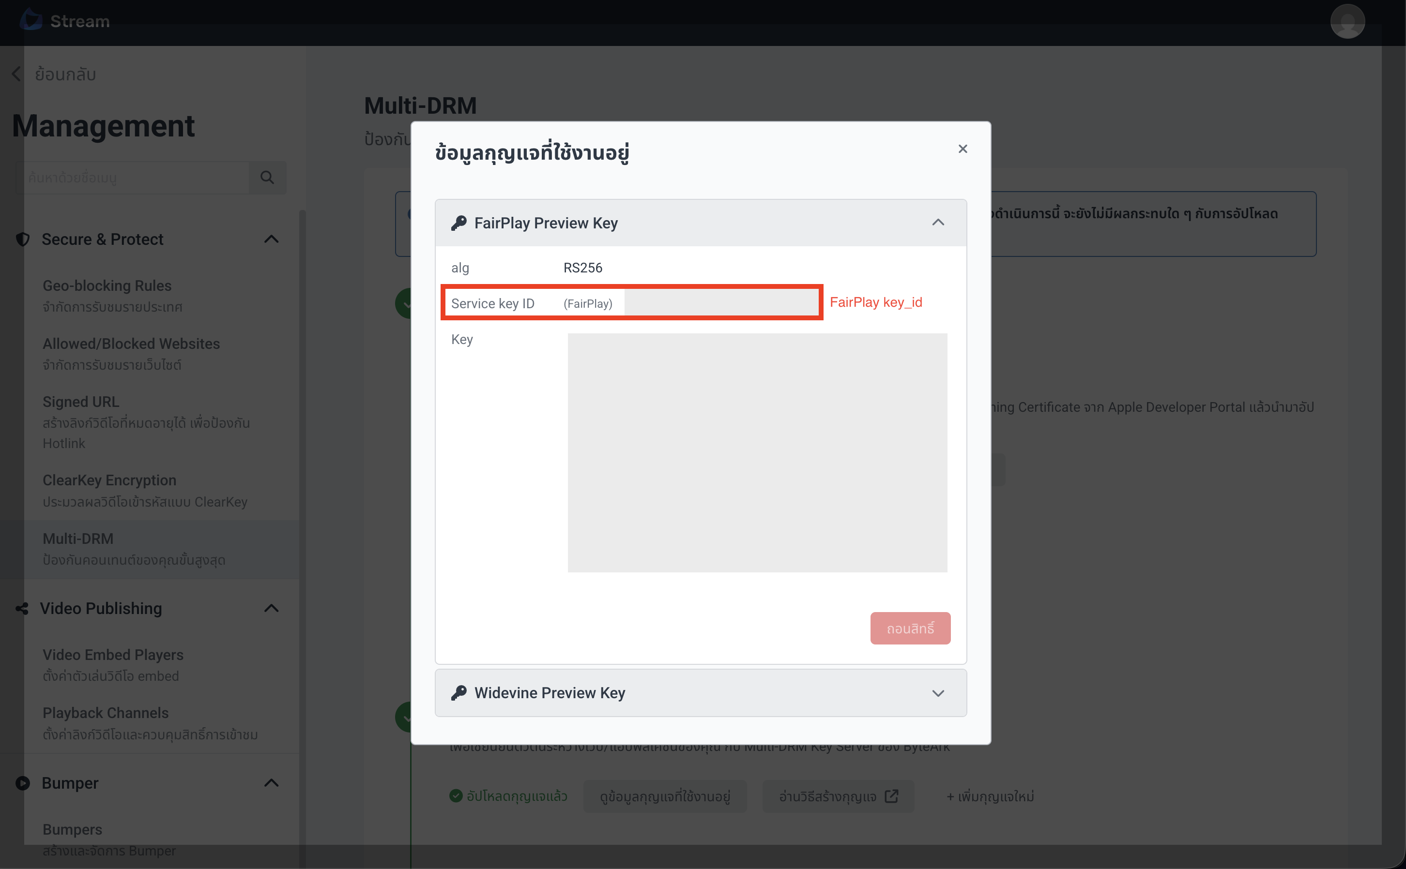Image resolution: width=1406 pixels, height=869 pixels.
Task: Collapse the Video Publishing section
Action: pos(272,608)
